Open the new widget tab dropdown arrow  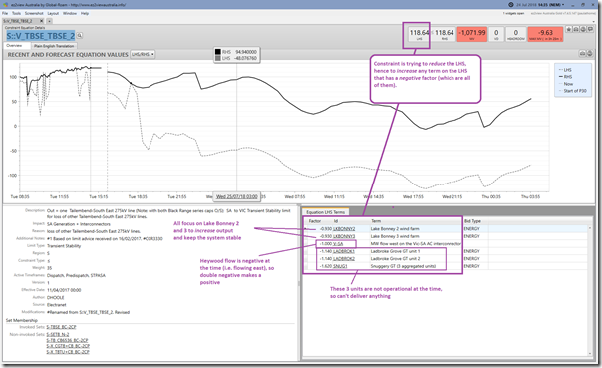pyautogui.click(x=49, y=21)
